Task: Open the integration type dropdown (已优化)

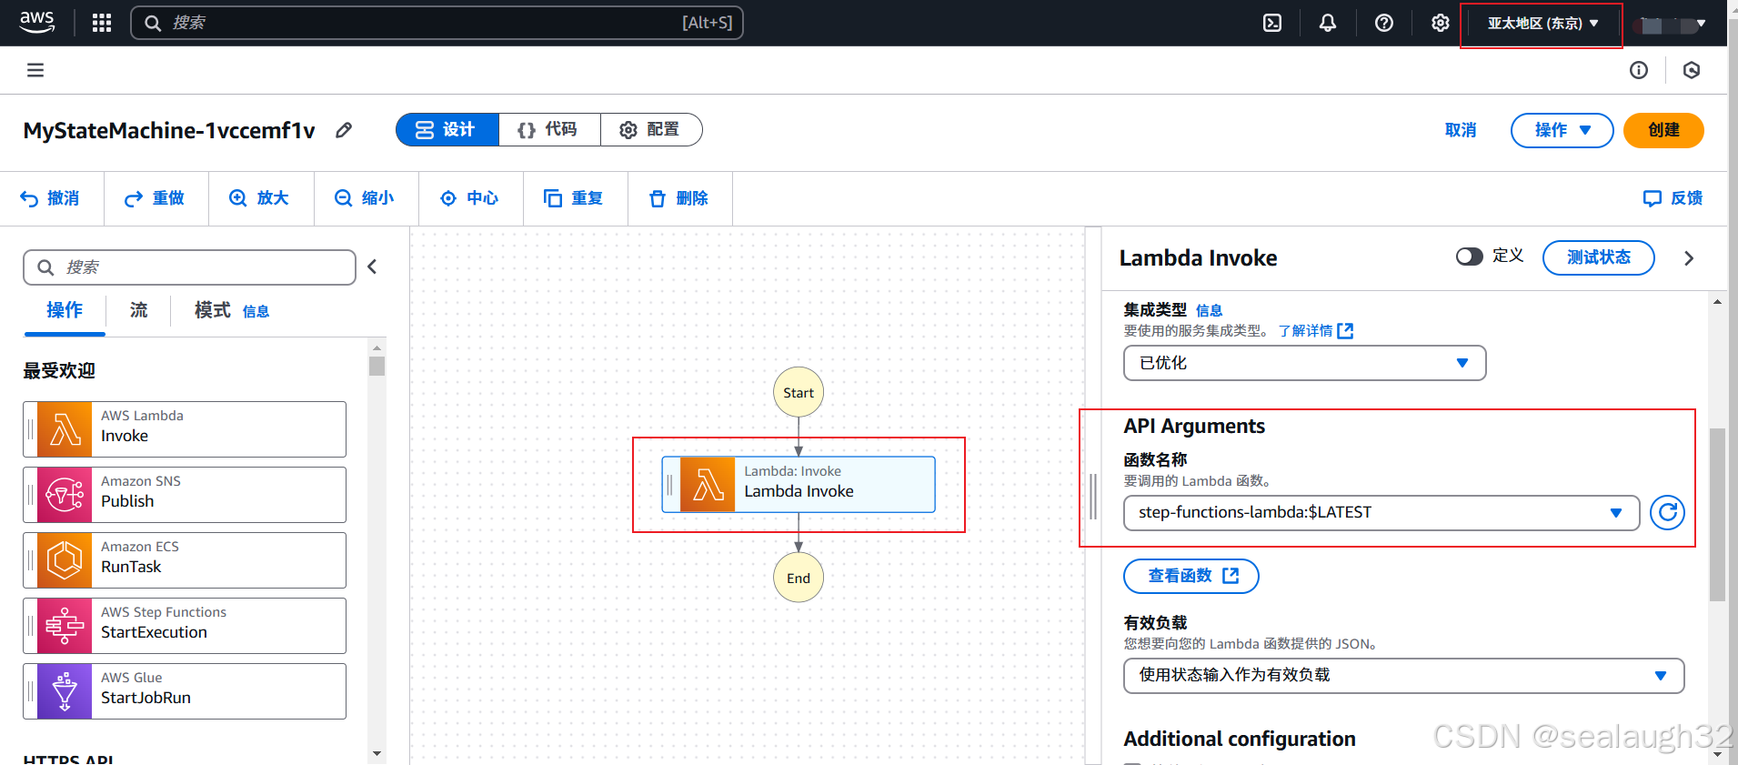Action: (1305, 363)
